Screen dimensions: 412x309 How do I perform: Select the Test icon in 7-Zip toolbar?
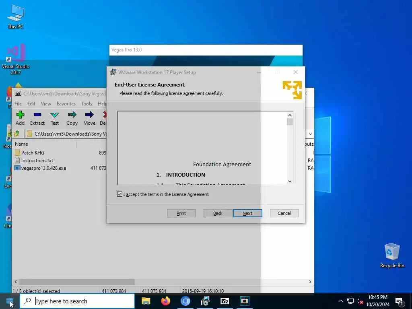click(55, 118)
